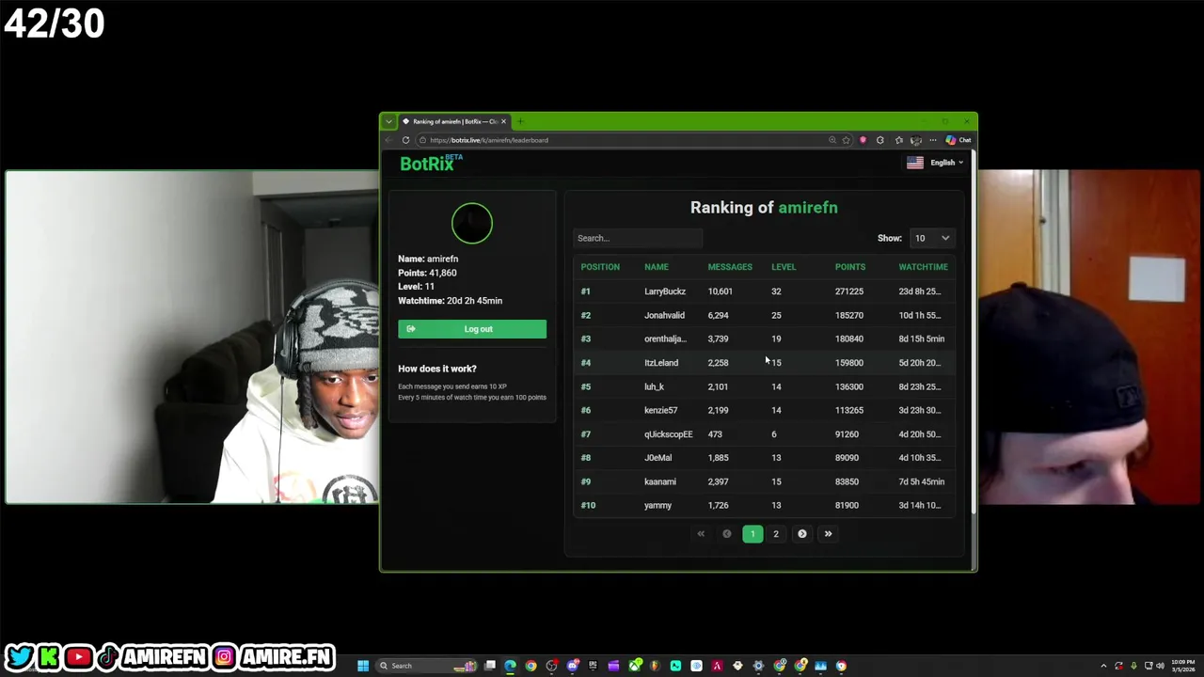Image resolution: width=1204 pixels, height=677 pixels.
Task: Open the clock showing 10:09 PM
Action: click(1183, 666)
